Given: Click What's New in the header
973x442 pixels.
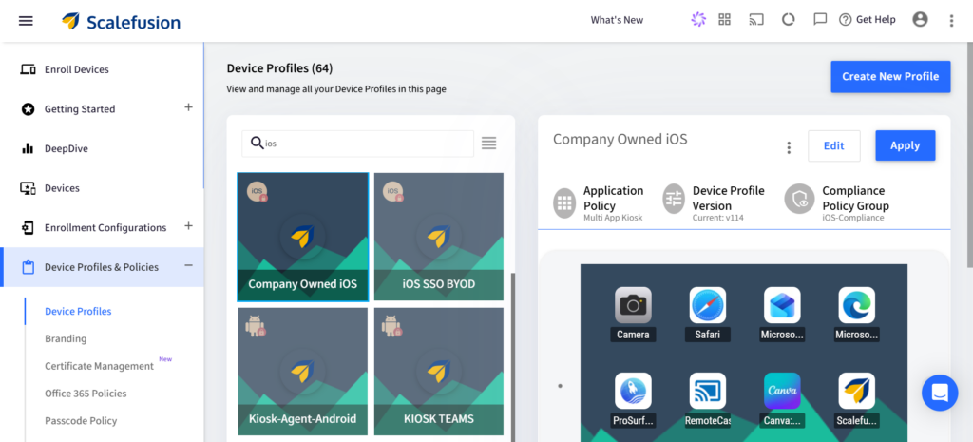Looking at the screenshot, I should [617, 20].
